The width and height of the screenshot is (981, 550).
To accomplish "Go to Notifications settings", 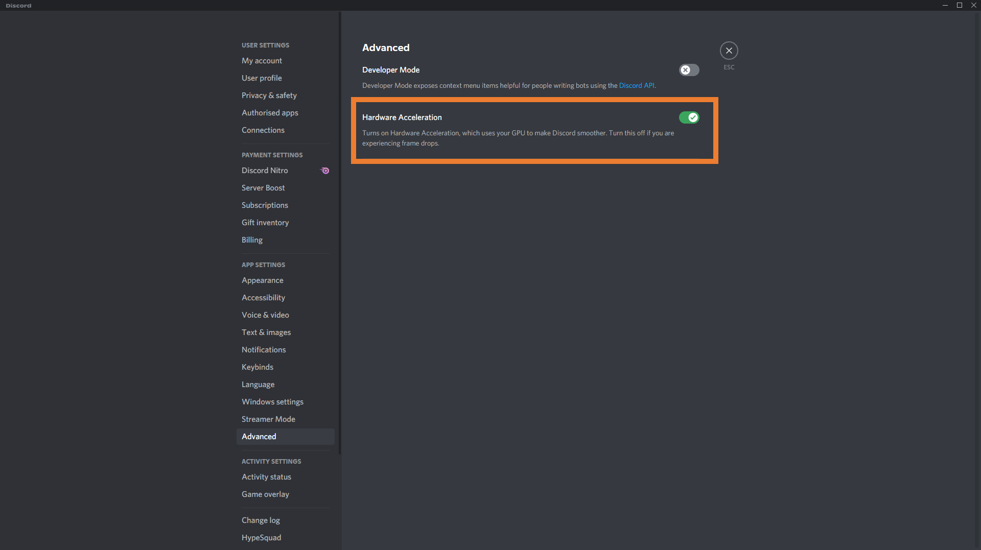I will point(264,350).
